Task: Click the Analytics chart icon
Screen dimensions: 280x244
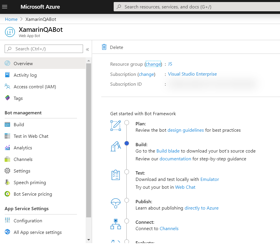Action: coord(7,148)
